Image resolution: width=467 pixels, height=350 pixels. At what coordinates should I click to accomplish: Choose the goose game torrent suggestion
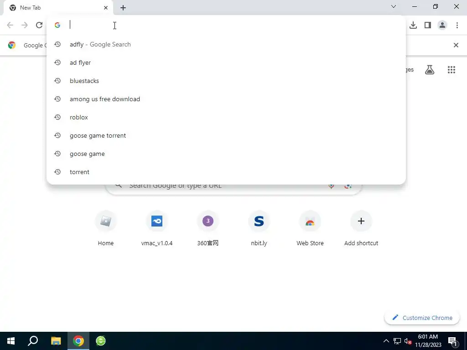point(226,135)
